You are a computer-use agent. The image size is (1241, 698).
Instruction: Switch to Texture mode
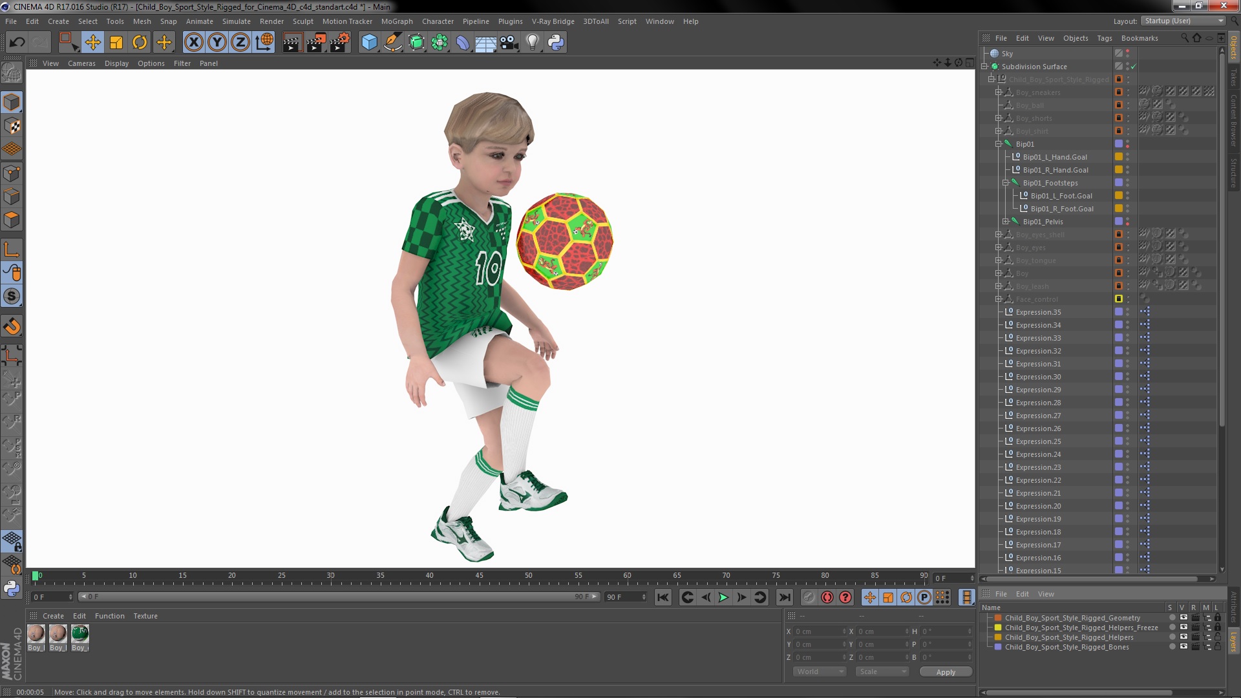(12, 126)
